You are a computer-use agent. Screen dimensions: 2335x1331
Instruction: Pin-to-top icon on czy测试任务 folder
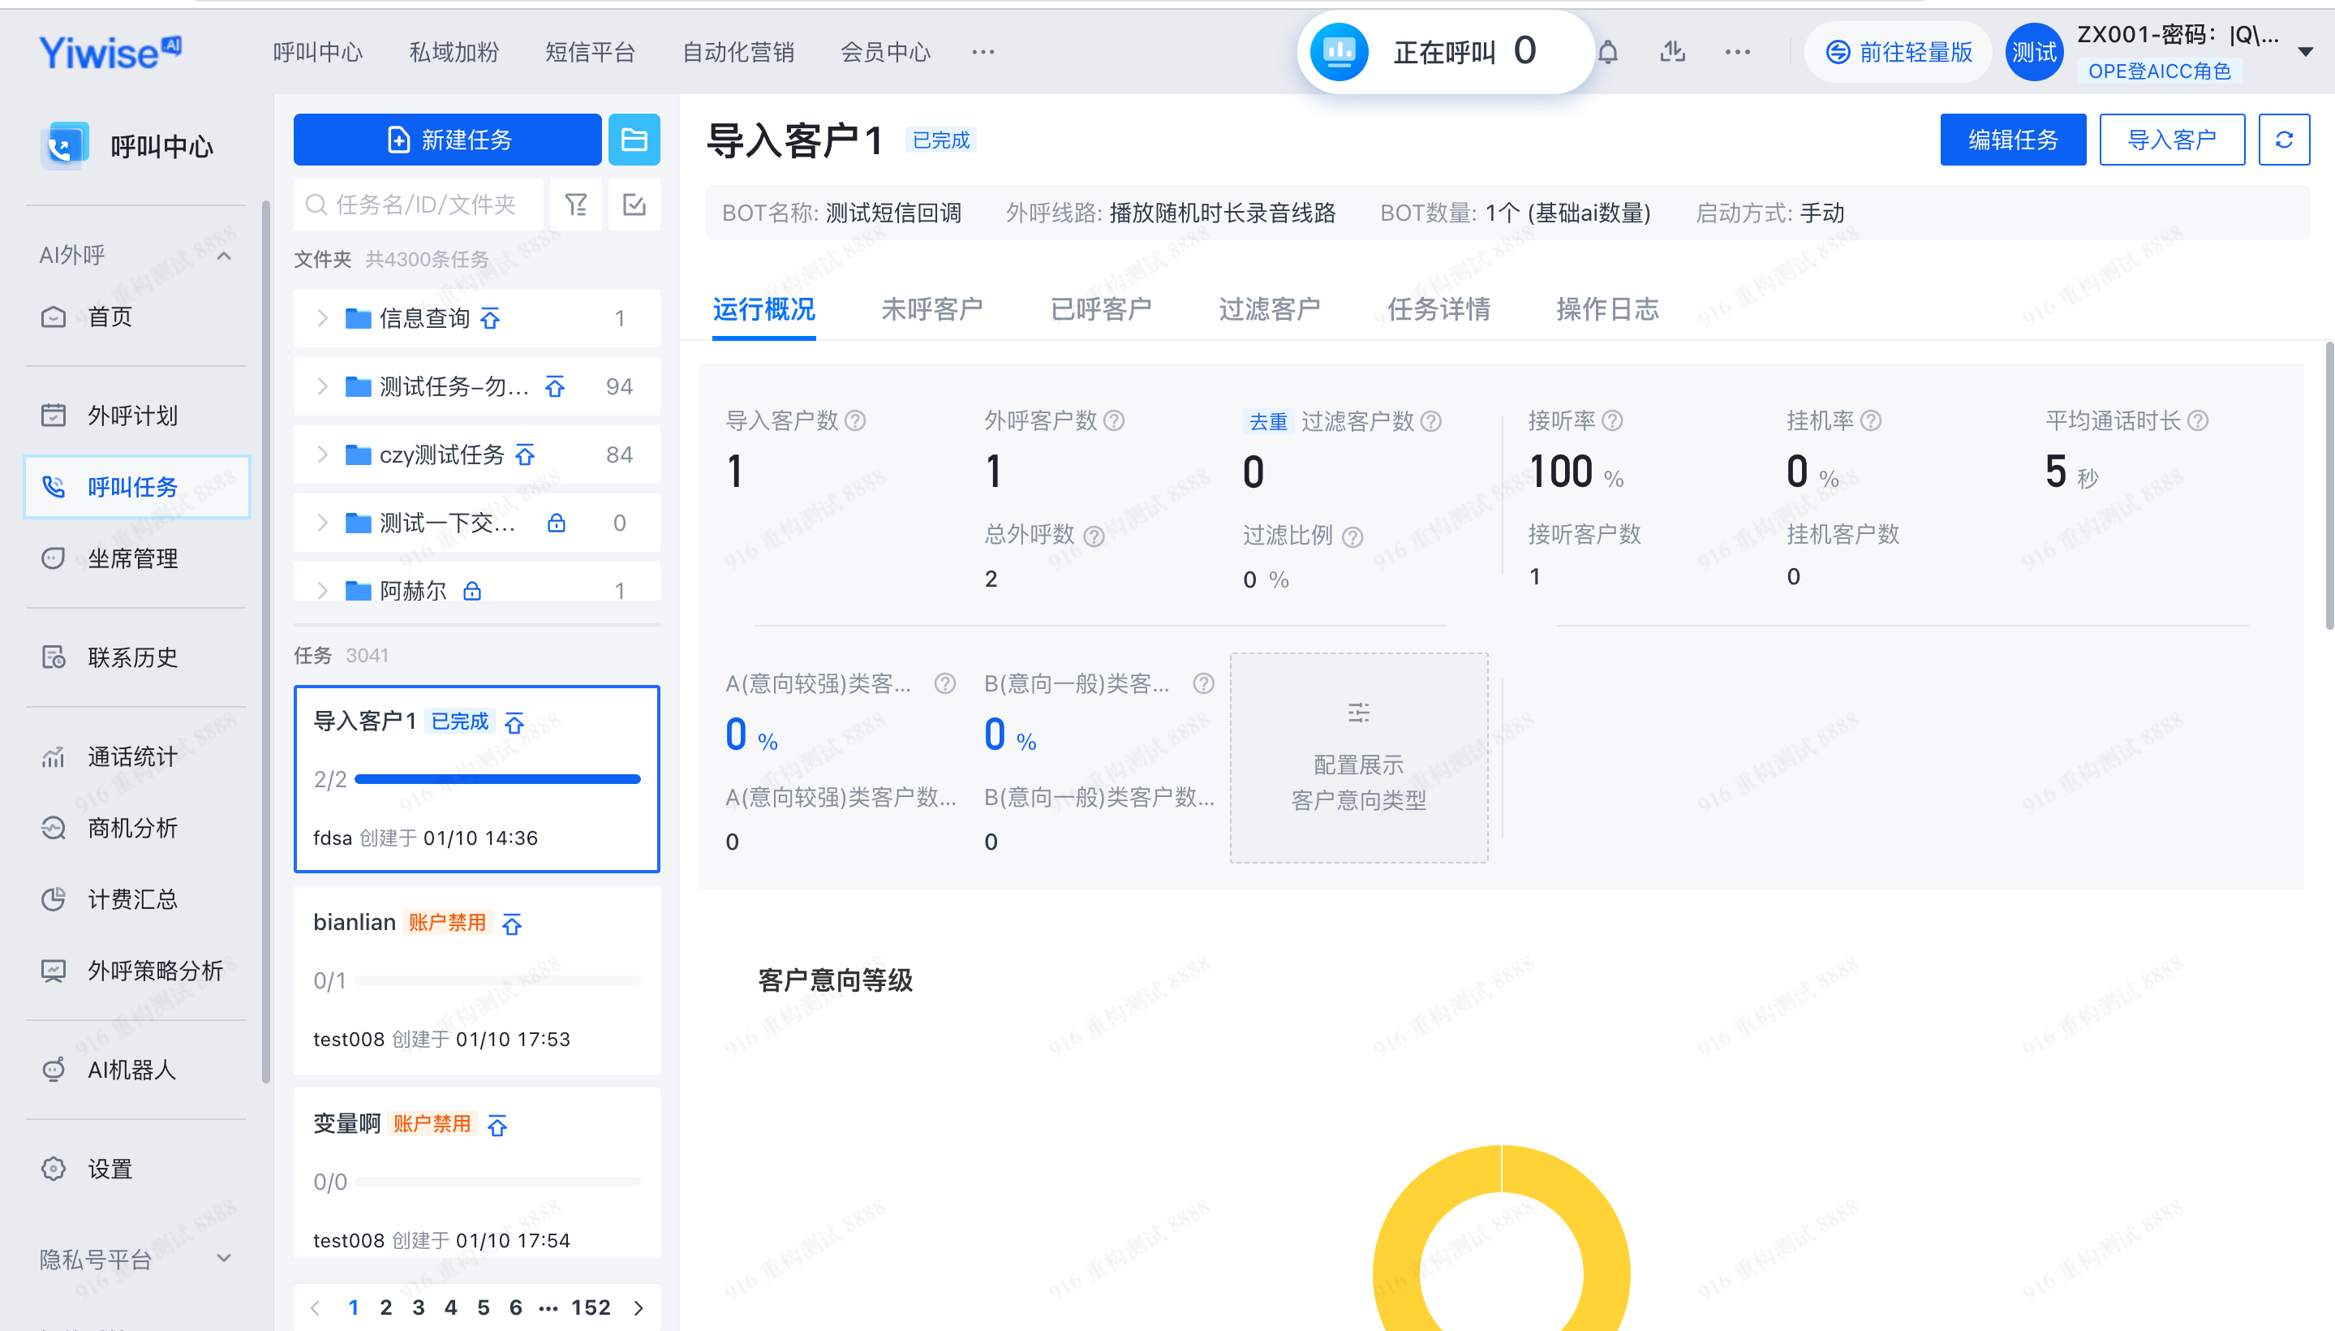point(525,454)
